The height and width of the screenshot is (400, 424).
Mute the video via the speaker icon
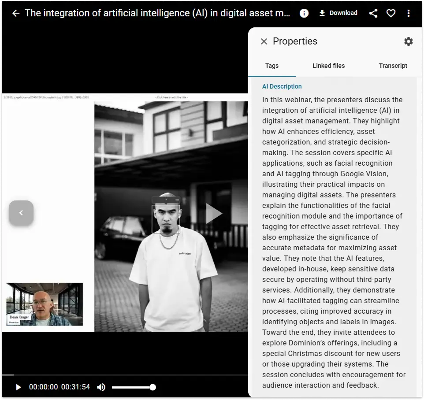pos(101,387)
